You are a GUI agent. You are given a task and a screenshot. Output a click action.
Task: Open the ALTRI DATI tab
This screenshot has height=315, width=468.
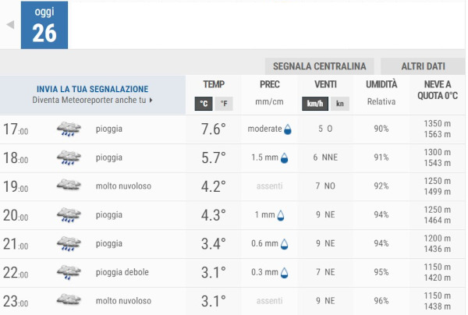(x=424, y=66)
